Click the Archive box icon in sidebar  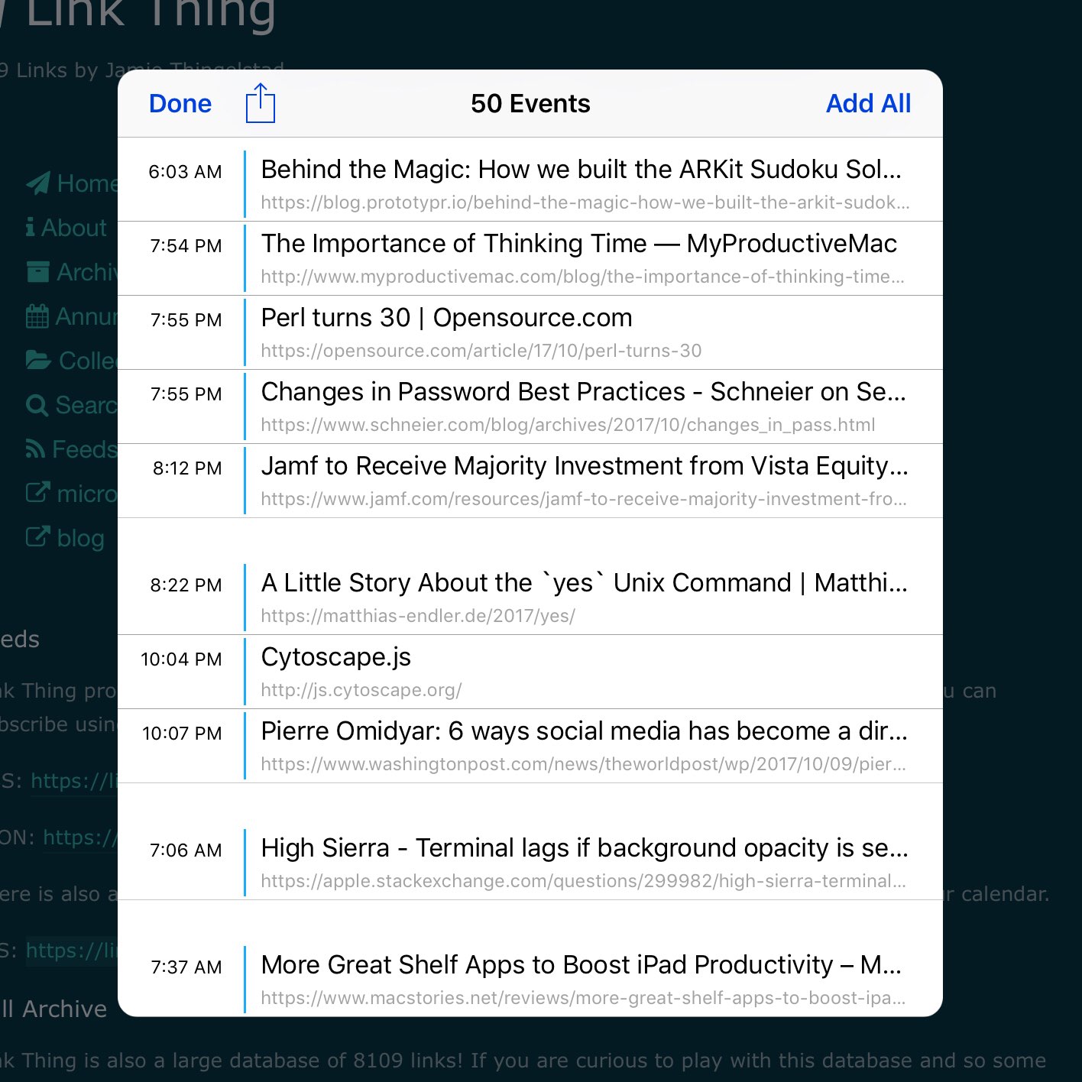[x=38, y=272]
